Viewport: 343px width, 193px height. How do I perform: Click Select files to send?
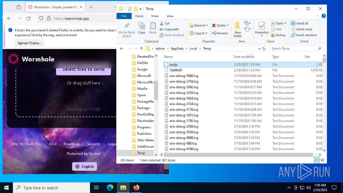pyautogui.click(x=83, y=69)
